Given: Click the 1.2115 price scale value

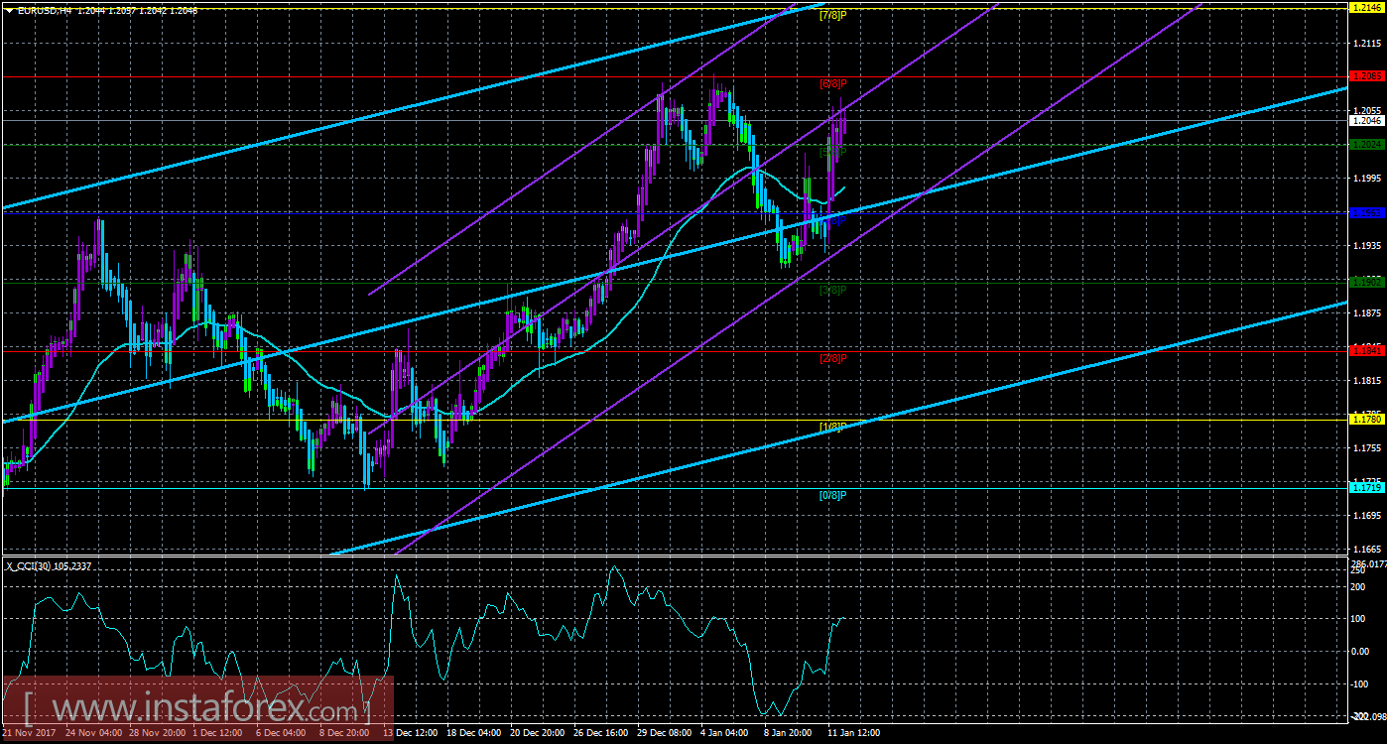Looking at the screenshot, I should [1367, 44].
